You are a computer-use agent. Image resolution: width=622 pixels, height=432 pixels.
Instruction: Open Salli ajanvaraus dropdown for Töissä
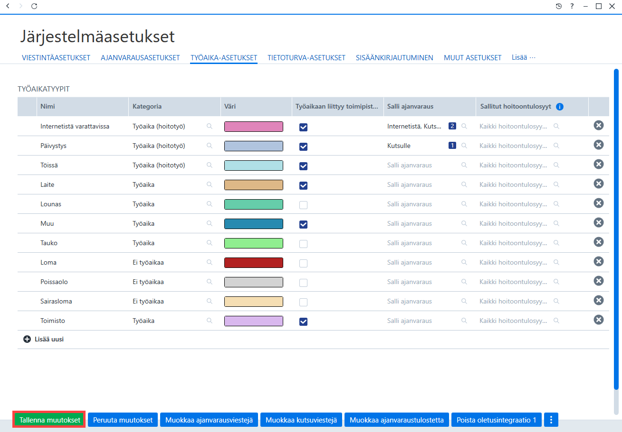click(428, 165)
